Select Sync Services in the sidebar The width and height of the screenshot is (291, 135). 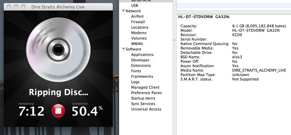click(143, 104)
